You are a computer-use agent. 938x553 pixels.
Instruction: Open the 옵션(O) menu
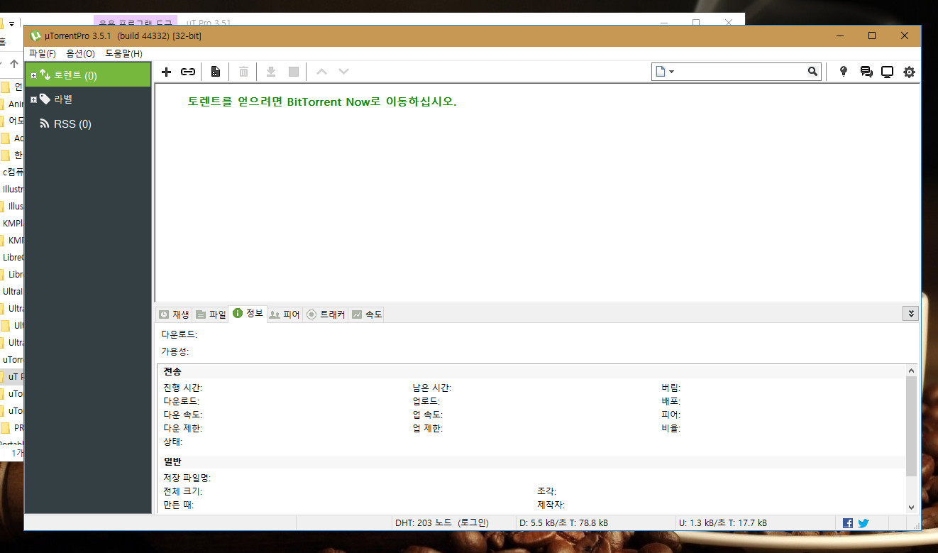[x=80, y=53]
